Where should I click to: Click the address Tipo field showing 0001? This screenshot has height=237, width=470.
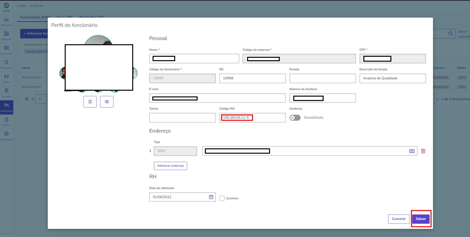click(x=175, y=151)
